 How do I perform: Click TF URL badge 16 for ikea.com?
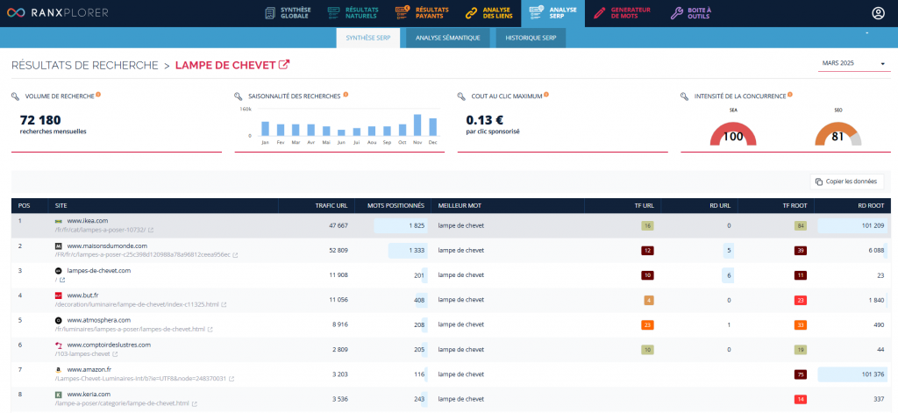pos(647,225)
